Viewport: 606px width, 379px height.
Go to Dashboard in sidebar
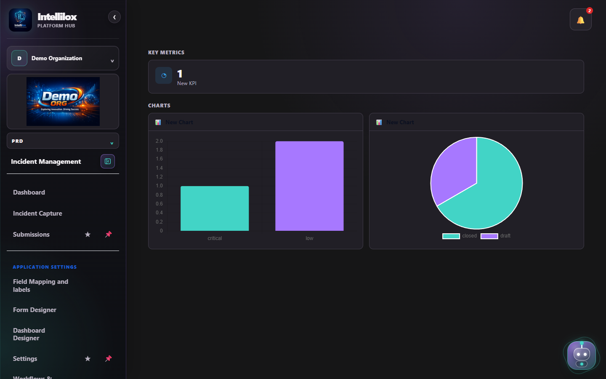tap(29, 192)
